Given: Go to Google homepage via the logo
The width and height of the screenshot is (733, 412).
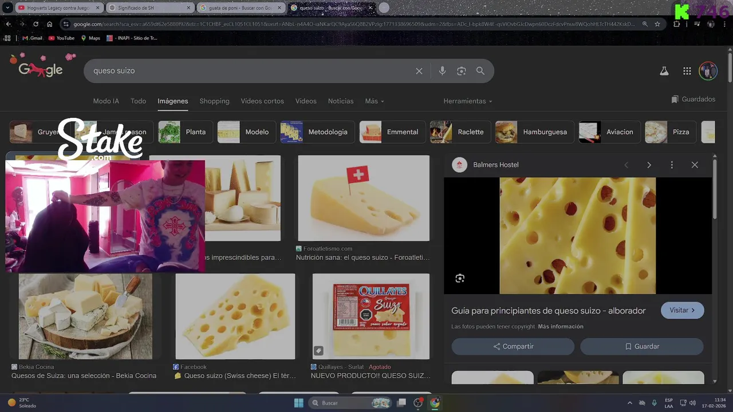Looking at the screenshot, I should (40, 69).
